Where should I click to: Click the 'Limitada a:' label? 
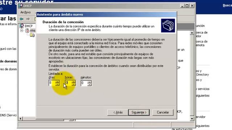click(x=55, y=74)
